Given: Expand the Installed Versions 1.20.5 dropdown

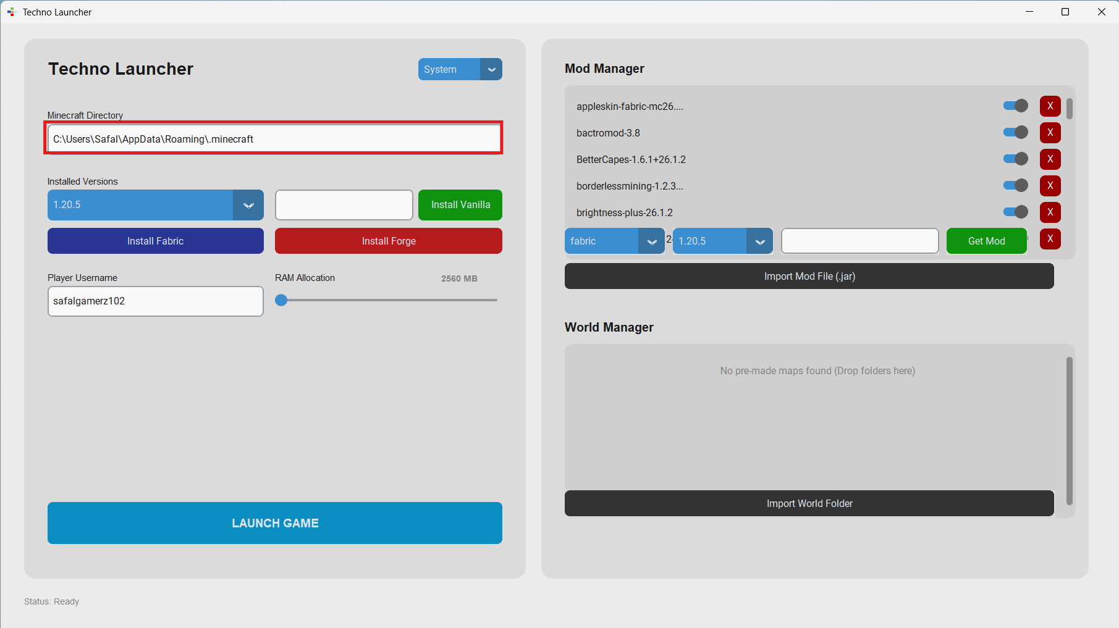Looking at the screenshot, I should [x=156, y=205].
